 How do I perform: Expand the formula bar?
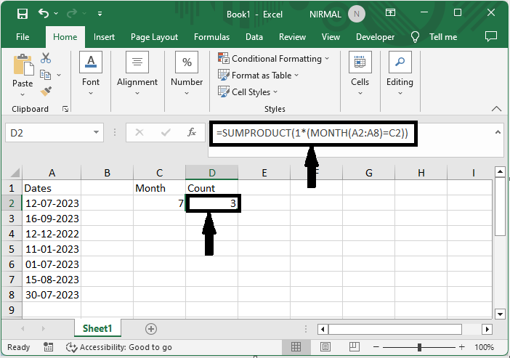coord(498,132)
